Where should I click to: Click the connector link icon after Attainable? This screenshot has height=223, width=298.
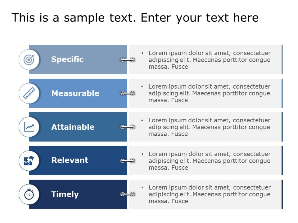pyautogui.click(x=128, y=127)
